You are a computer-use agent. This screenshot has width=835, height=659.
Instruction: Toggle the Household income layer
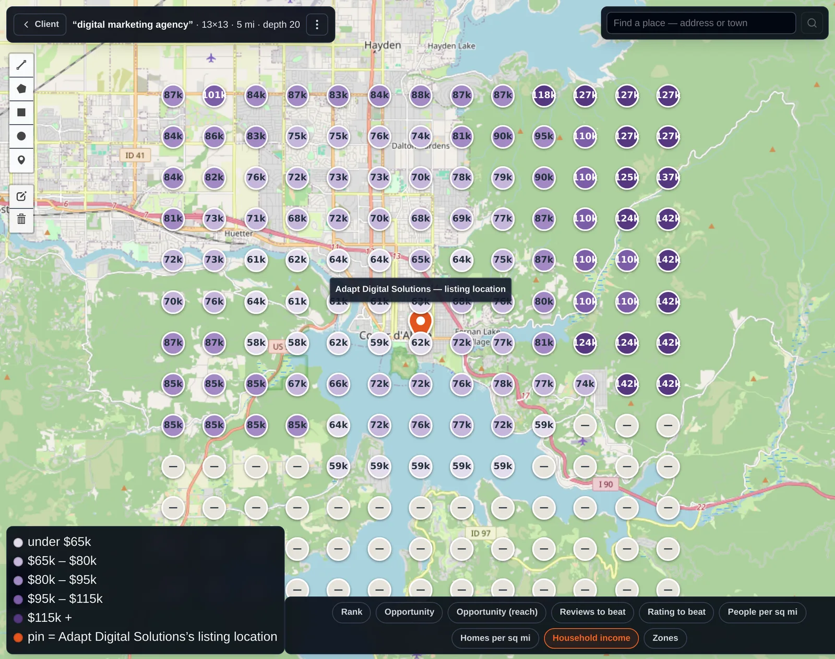point(591,638)
